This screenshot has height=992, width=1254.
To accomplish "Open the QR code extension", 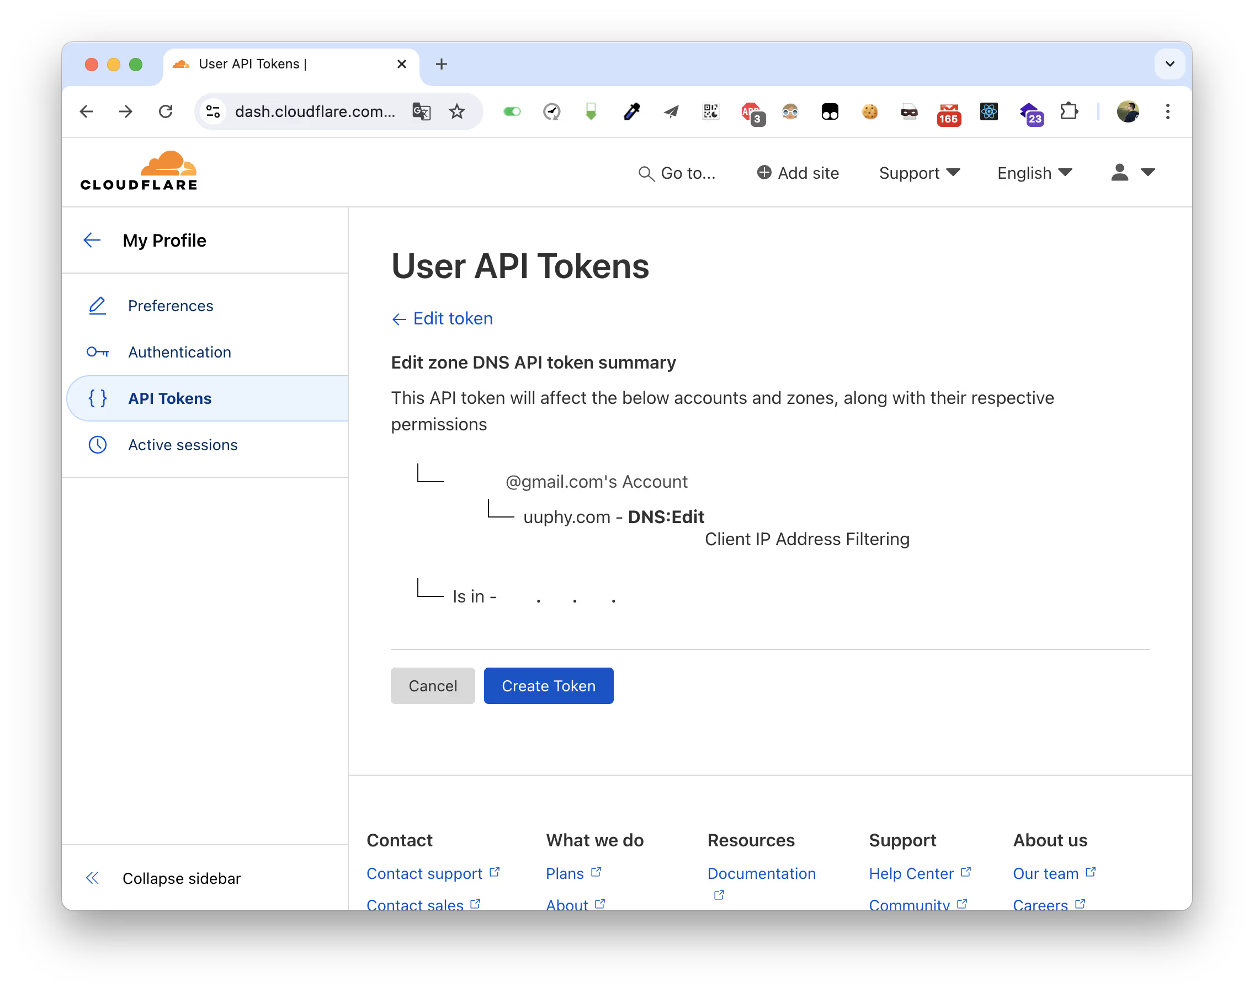I will click(x=711, y=111).
